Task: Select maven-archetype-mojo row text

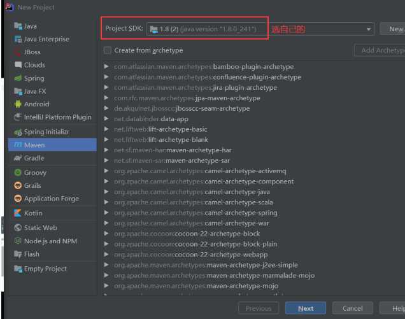Action: pyautogui.click(x=196, y=286)
